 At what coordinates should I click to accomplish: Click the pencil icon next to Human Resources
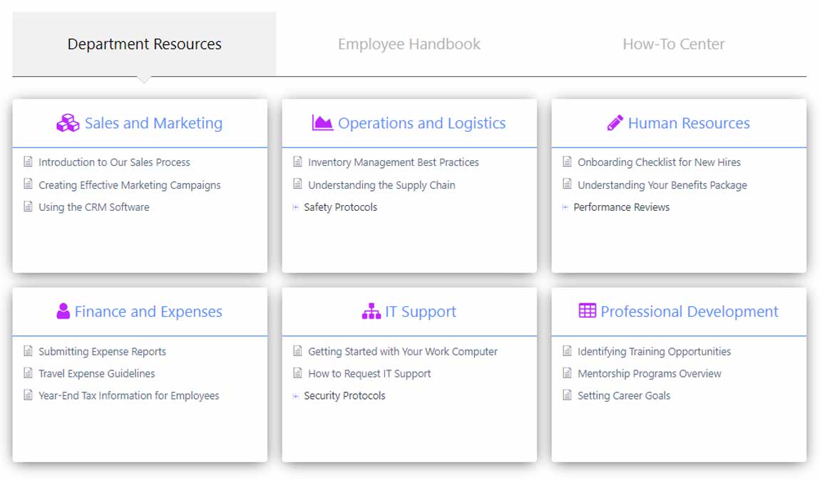tap(615, 123)
